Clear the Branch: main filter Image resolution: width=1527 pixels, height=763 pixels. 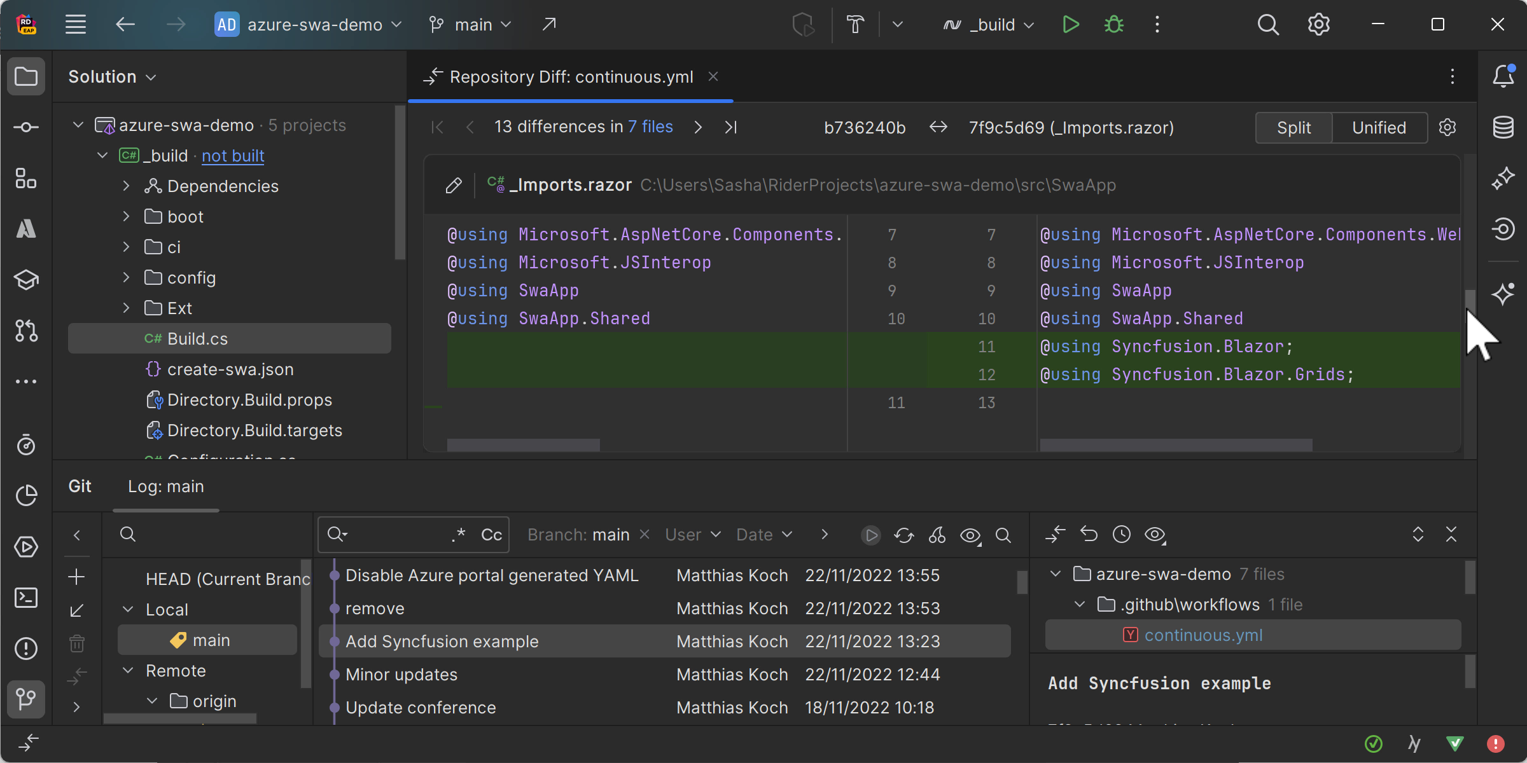(645, 534)
